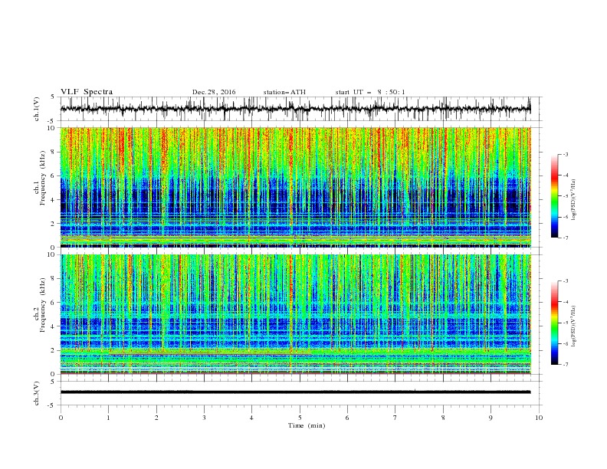
Task: Click the "Time (min)" axis label
Action: point(307,425)
